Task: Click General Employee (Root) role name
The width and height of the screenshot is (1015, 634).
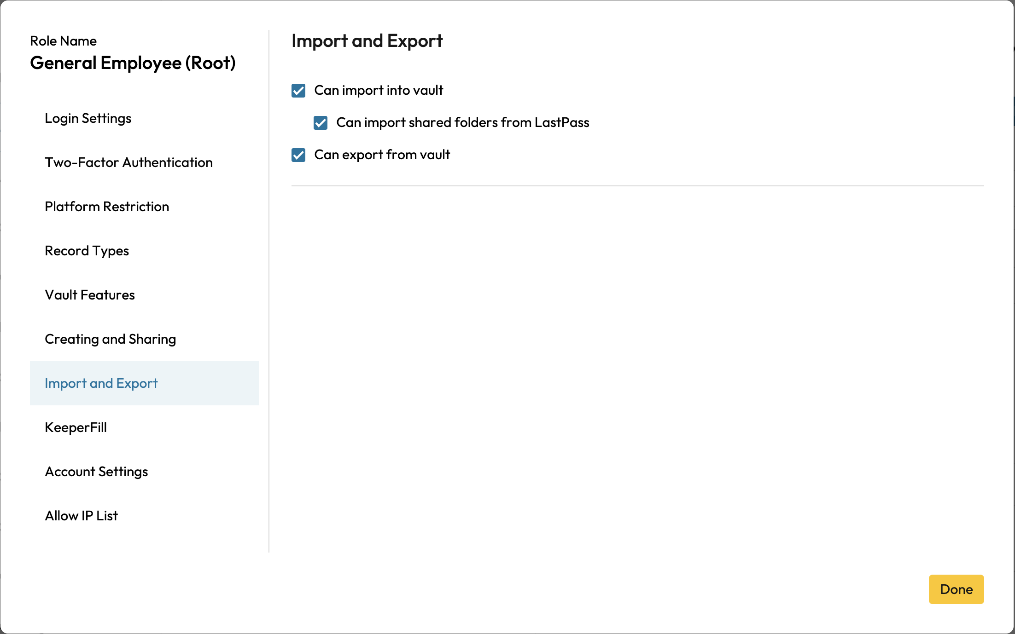Action: pyautogui.click(x=133, y=63)
